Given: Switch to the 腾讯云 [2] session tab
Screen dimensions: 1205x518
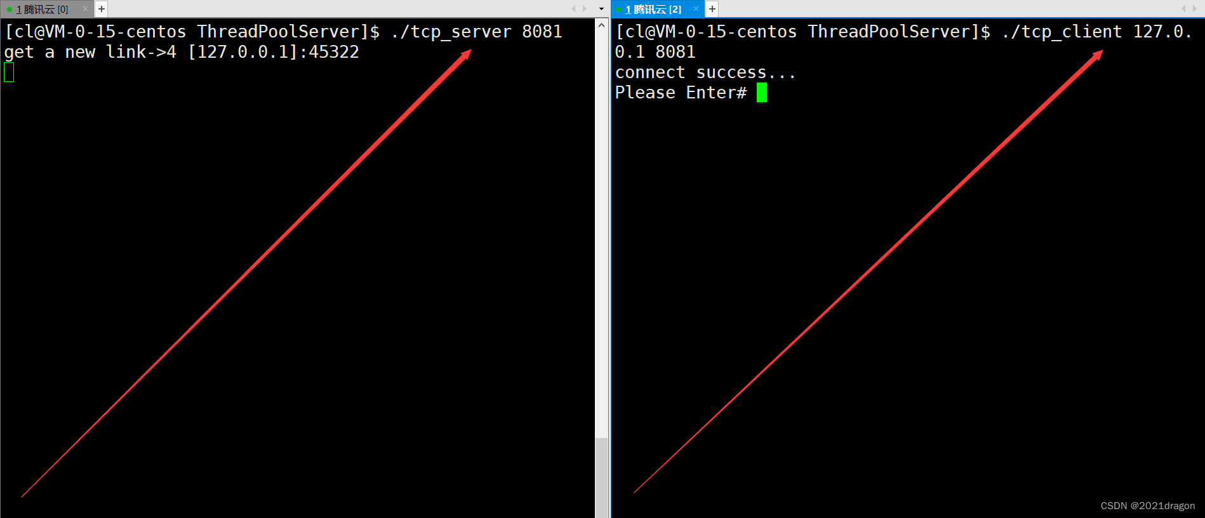Looking at the screenshot, I should (653, 10).
